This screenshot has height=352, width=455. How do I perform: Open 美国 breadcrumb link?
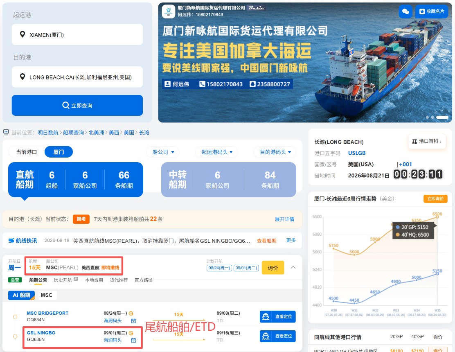[129, 133]
